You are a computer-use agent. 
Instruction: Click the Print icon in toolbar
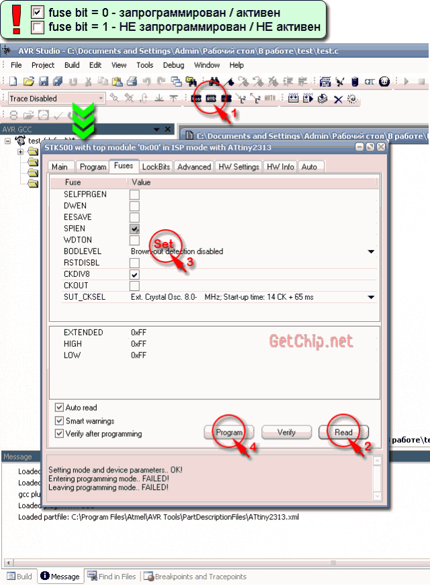coord(132,82)
